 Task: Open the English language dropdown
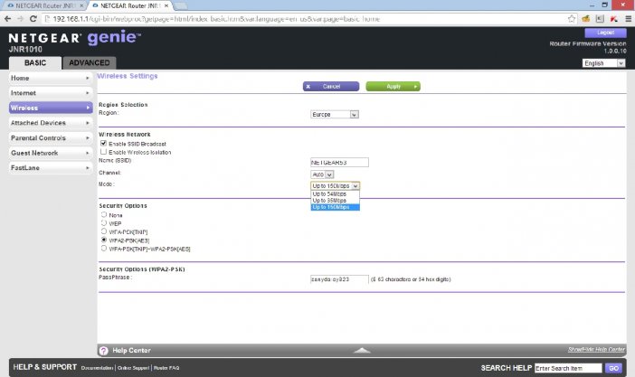coord(604,63)
